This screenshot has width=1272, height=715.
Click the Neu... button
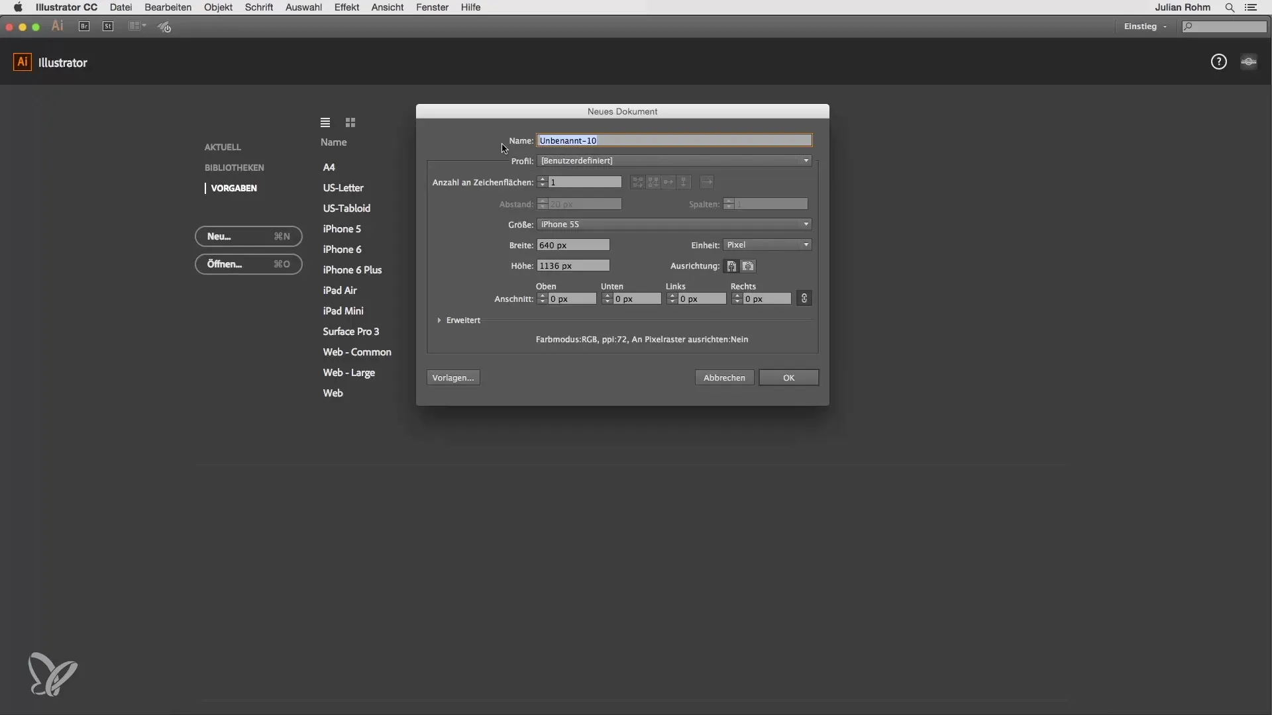pos(248,236)
